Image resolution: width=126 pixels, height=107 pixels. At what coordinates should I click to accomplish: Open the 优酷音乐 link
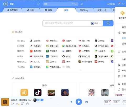tap(35, 46)
